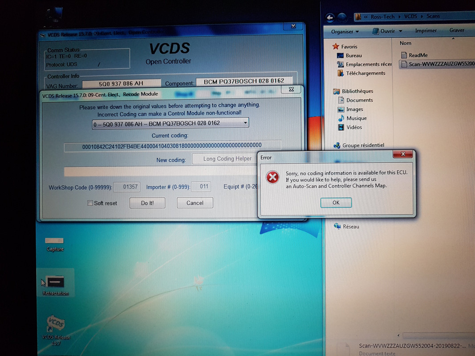Screen dimensions: 475x356
Task: Enable the Soft reset checkbox
Action: point(90,203)
